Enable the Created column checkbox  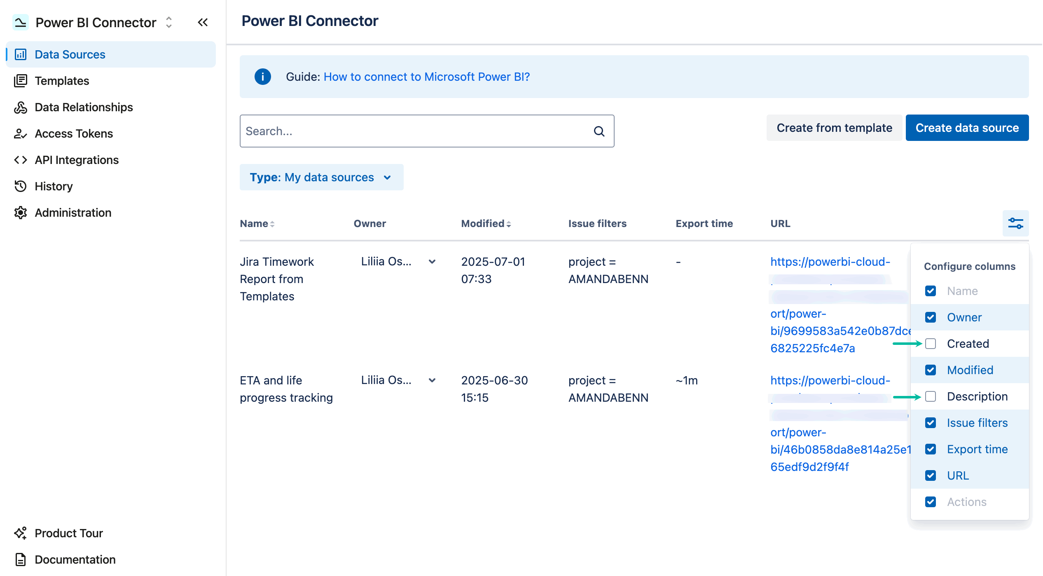(x=931, y=344)
